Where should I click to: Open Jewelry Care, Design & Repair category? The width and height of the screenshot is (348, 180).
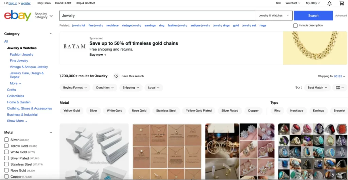pos(27,75)
